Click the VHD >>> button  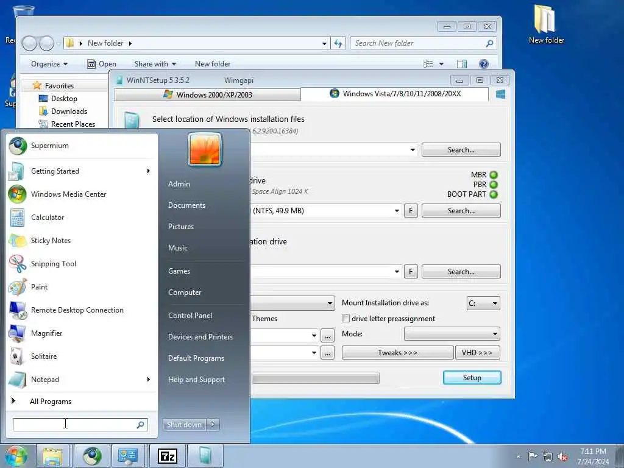(x=477, y=353)
